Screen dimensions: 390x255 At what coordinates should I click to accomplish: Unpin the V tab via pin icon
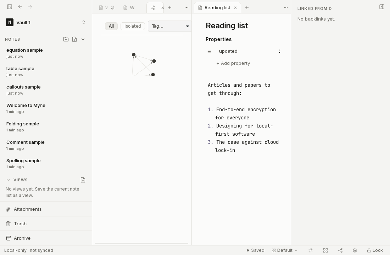(113, 8)
